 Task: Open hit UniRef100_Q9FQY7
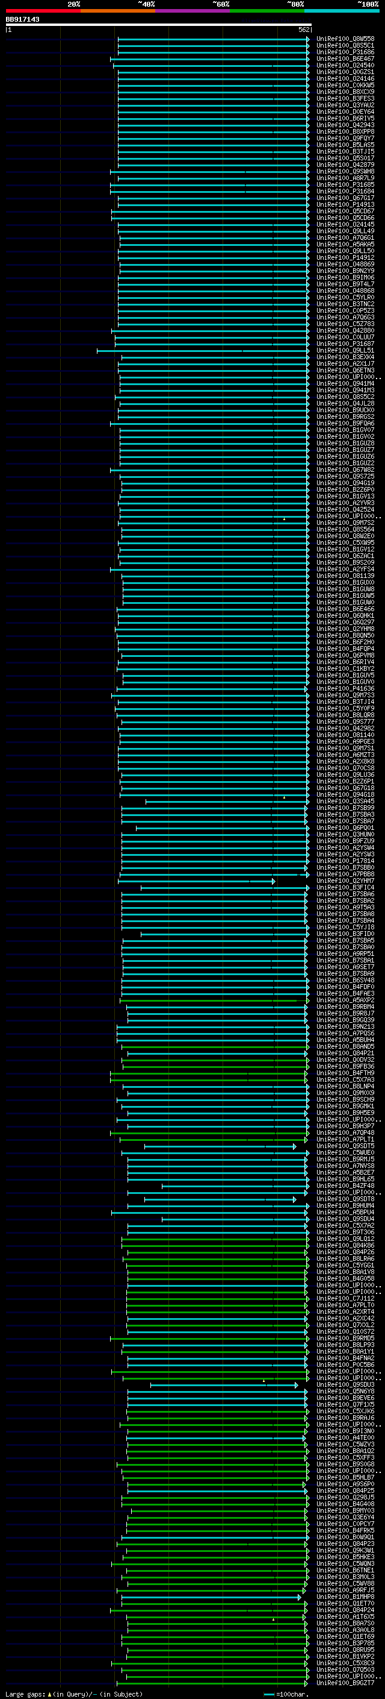[x=345, y=139]
